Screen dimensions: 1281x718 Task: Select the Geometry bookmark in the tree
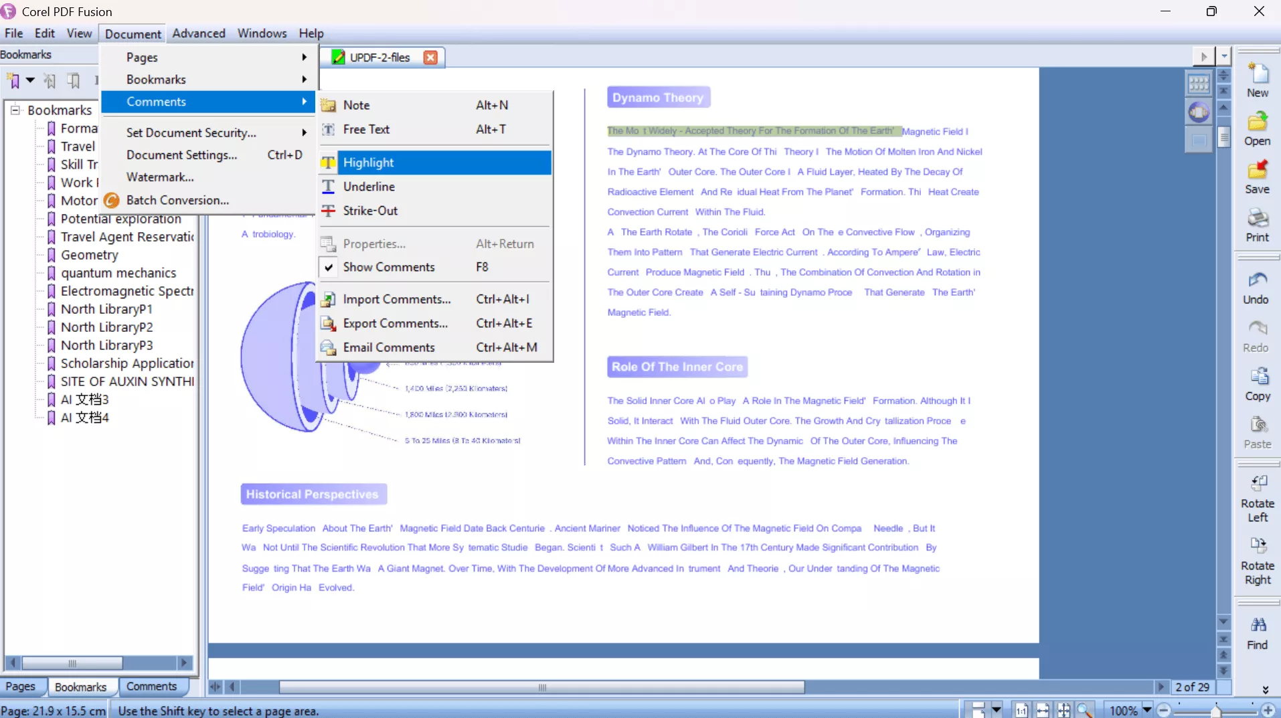tap(90, 255)
